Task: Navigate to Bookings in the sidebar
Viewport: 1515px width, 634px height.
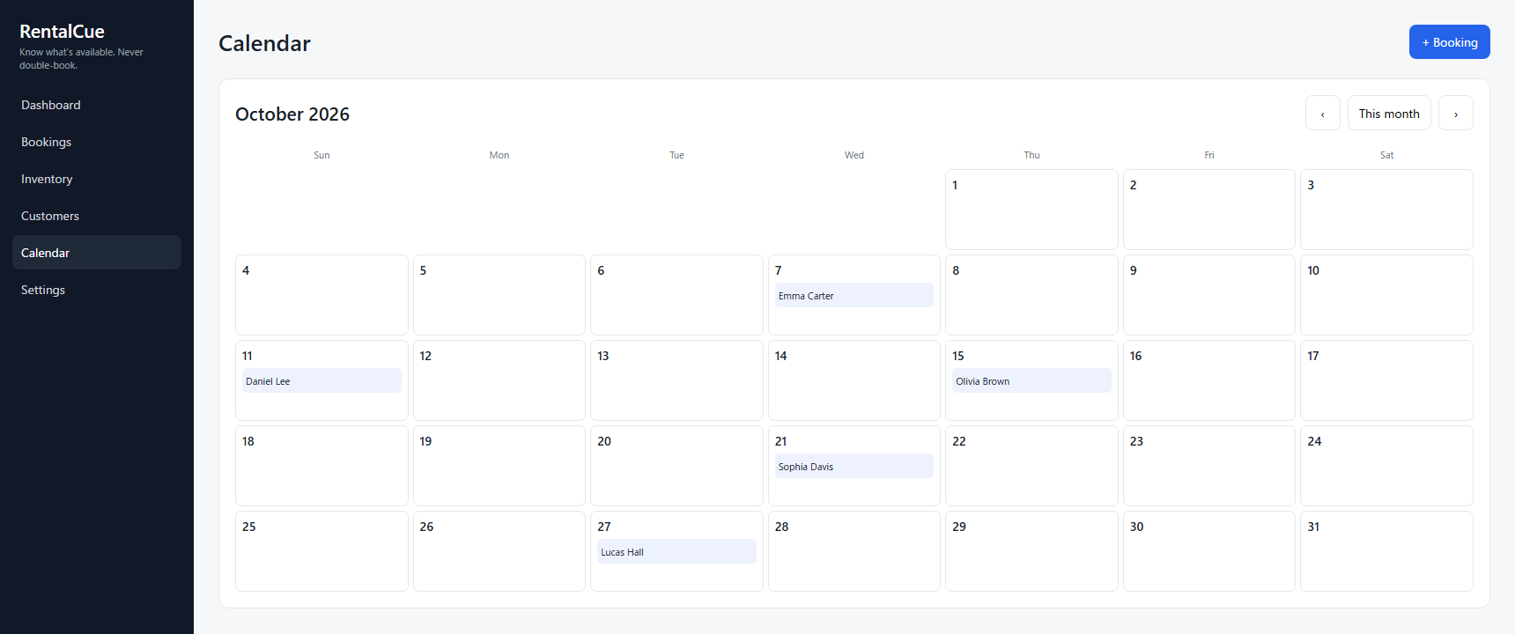Action: tap(97, 142)
